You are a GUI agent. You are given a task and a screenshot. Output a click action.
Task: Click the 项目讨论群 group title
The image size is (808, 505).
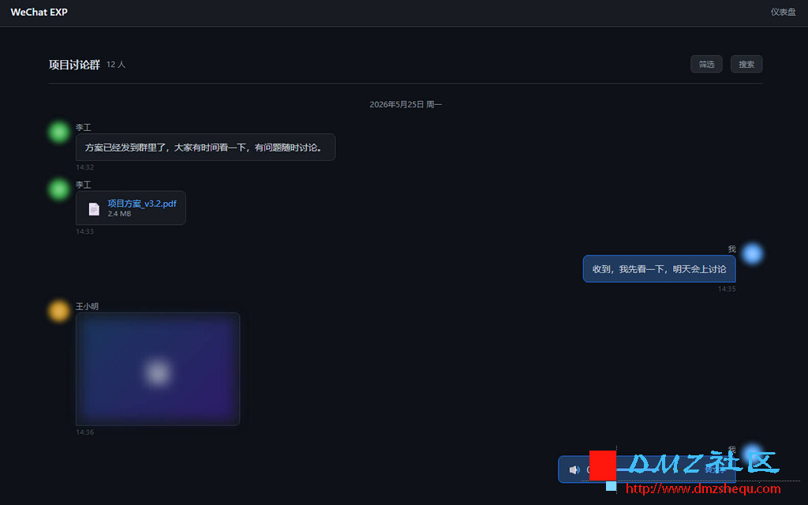(x=74, y=65)
